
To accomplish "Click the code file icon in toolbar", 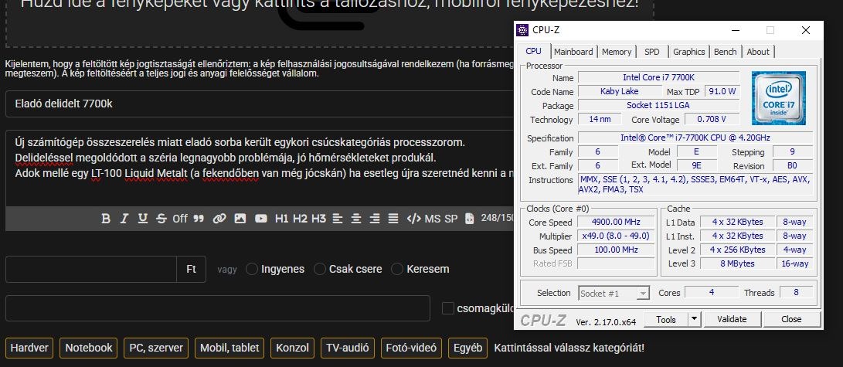I will (469, 219).
